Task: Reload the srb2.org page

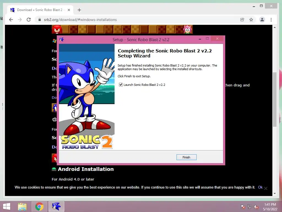Action: click(x=29, y=20)
